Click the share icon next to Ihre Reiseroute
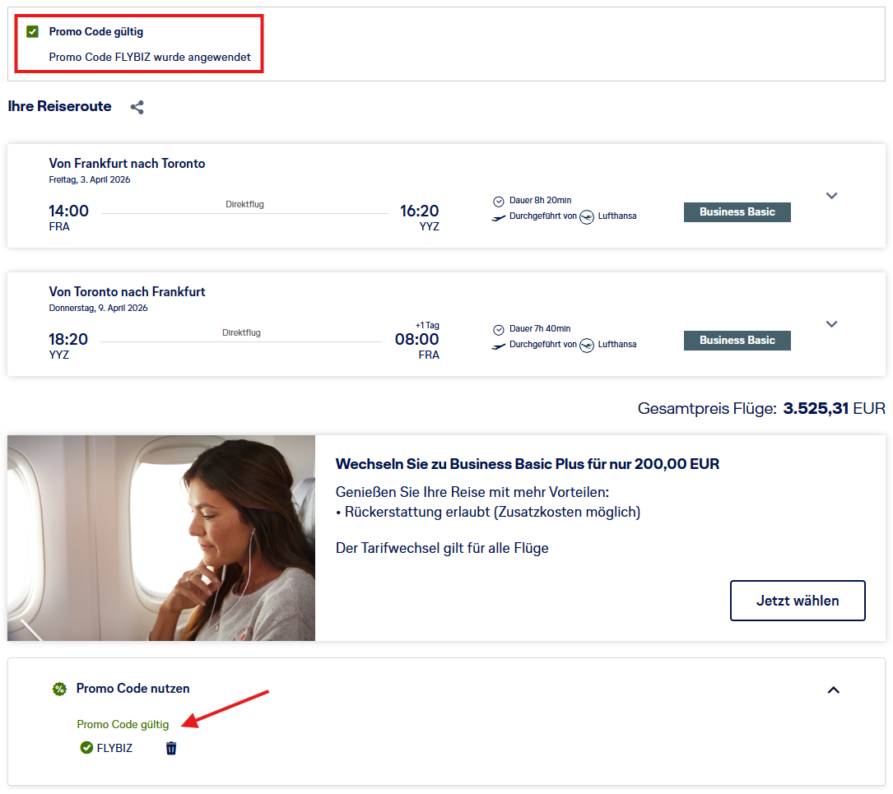 pyautogui.click(x=137, y=107)
